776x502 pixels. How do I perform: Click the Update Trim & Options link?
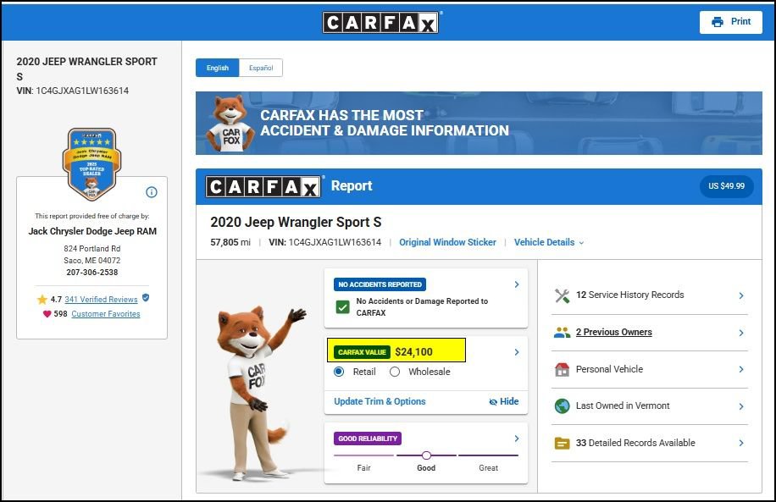(x=380, y=401)
